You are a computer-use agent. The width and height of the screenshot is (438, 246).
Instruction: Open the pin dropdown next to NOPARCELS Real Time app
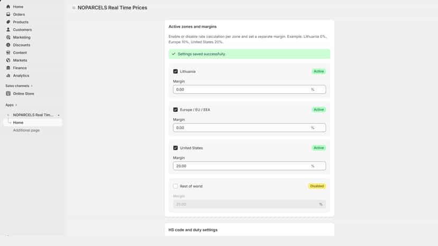point(59,115)
